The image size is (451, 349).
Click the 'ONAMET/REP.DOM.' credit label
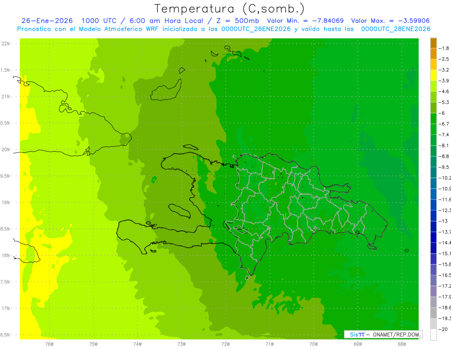(x=396, y=334)
